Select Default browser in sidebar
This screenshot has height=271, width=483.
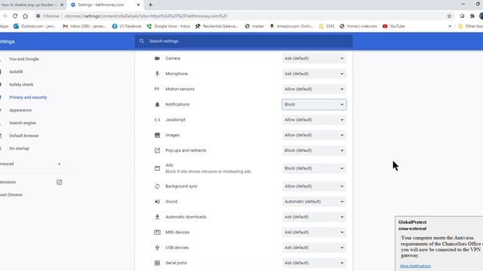(x=24, y=135)
